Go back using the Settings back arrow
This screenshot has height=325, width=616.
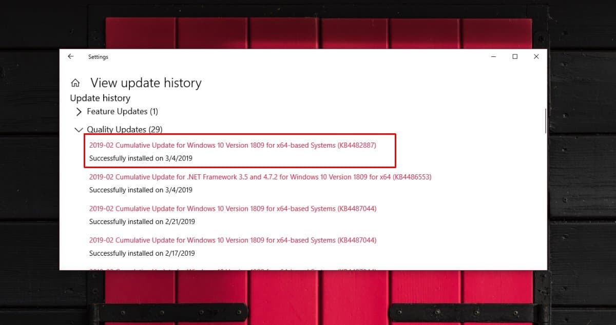[x=71, y=57]
